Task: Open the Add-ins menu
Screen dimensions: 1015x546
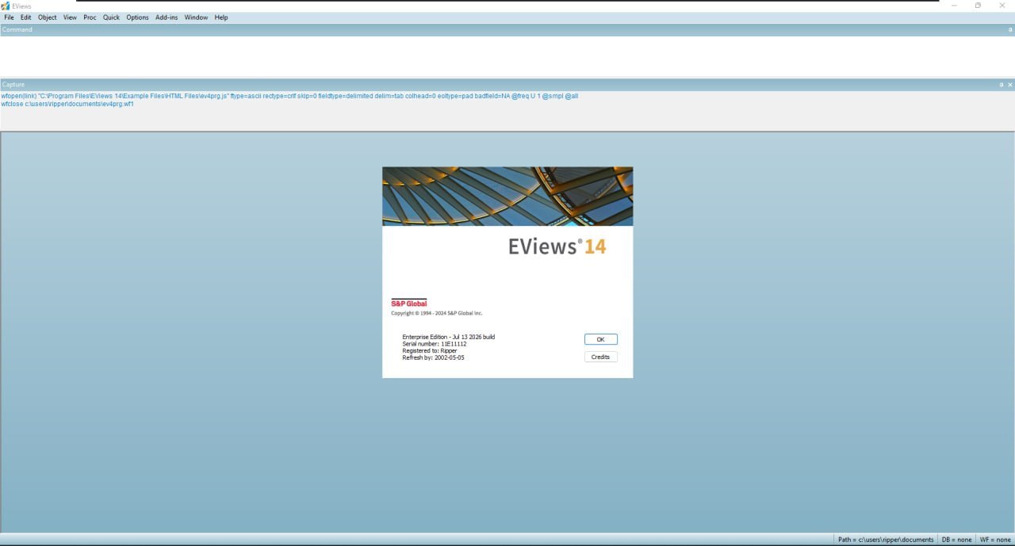Action: pos(167,17)
